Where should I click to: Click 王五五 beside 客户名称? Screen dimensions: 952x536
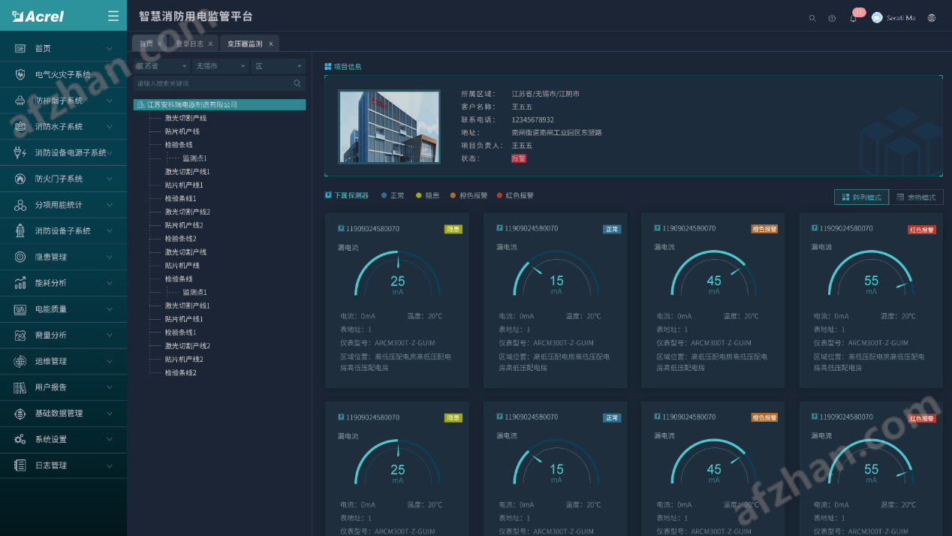(x=522, y=107)
